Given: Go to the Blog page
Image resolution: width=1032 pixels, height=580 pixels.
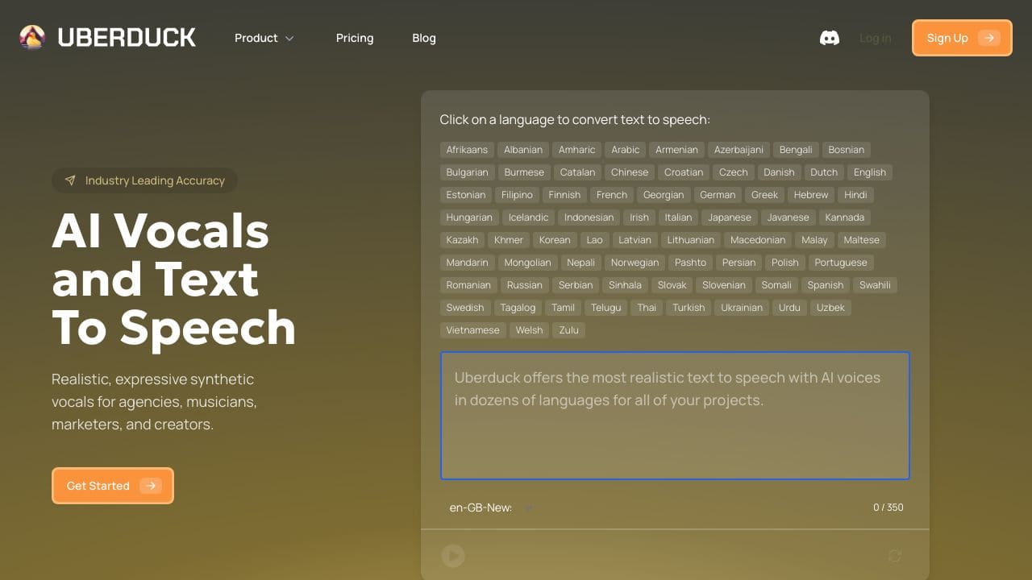Looking at the screenshot, I should click(x=424, y=38).
